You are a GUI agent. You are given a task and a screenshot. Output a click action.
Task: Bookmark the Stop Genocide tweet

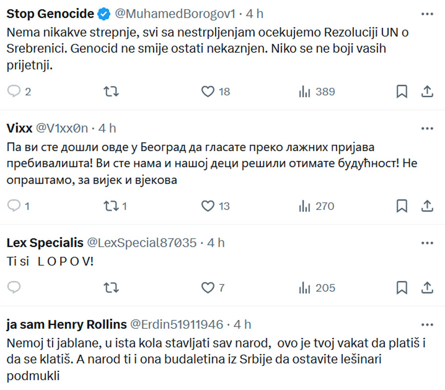click(401, 91)
